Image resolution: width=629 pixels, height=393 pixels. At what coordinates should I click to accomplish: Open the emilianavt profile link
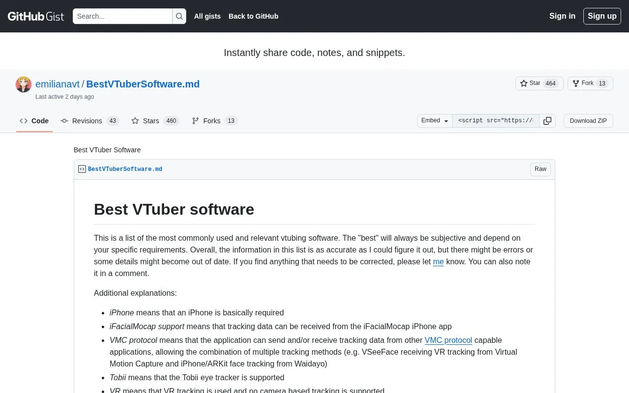(57, 84)
